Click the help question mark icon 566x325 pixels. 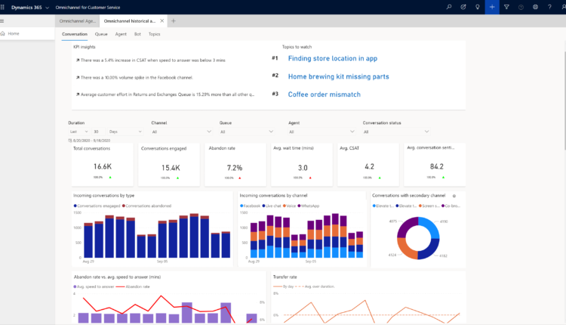[549, 7]
